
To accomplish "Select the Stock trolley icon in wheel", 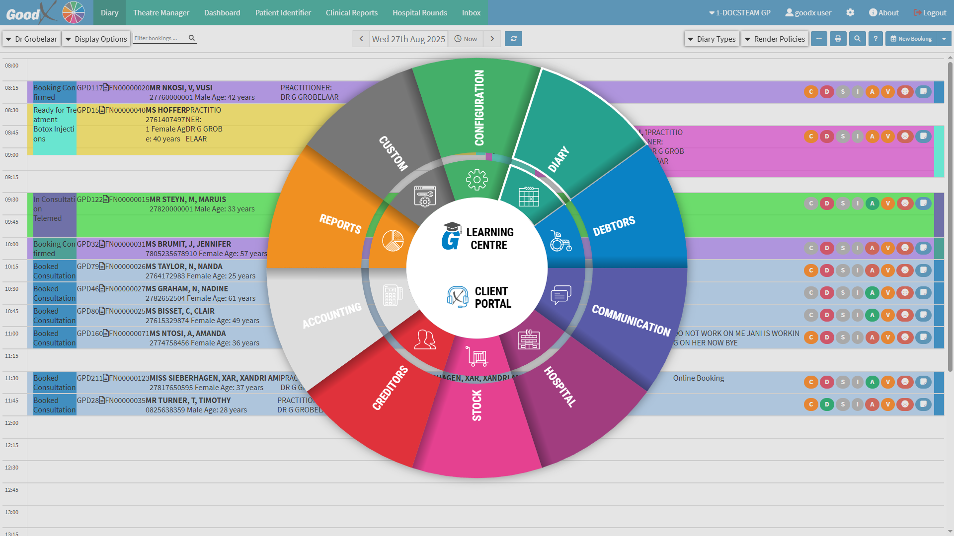I will (477, 356).
